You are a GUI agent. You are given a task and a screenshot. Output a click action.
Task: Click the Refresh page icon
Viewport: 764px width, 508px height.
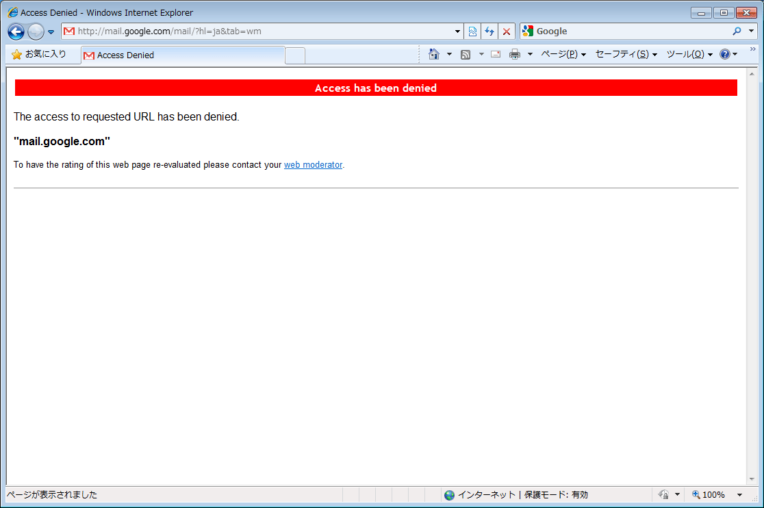pyautogui.click(x=489, y=31)
